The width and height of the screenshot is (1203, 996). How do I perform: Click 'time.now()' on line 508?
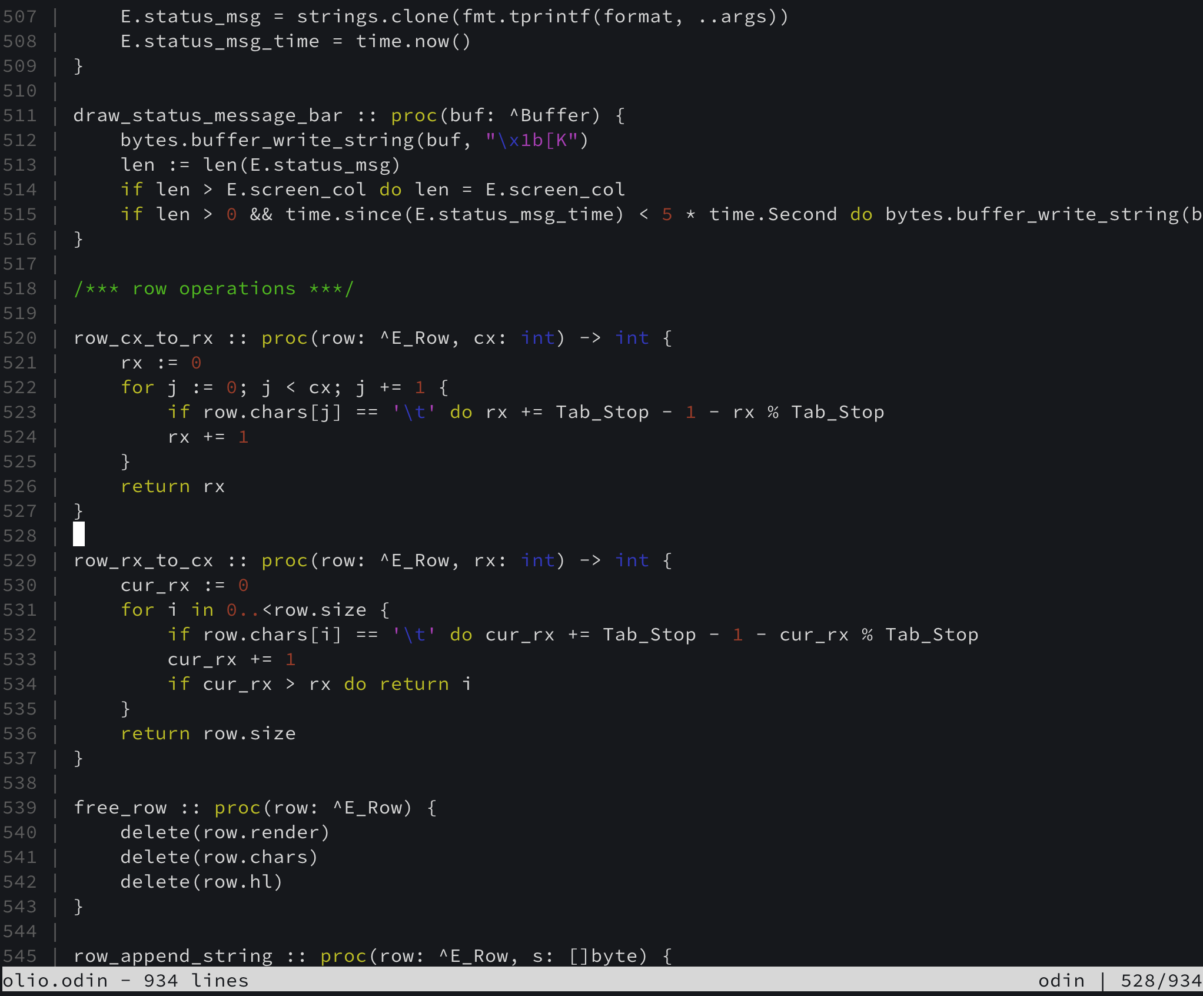pyautogui.click(x=413, y=41)
